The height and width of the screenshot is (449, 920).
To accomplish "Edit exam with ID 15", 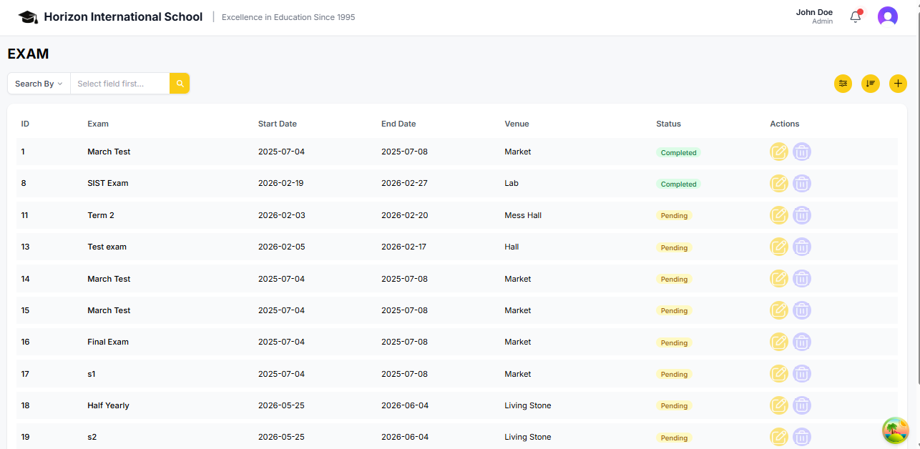I will coord(779,310).
